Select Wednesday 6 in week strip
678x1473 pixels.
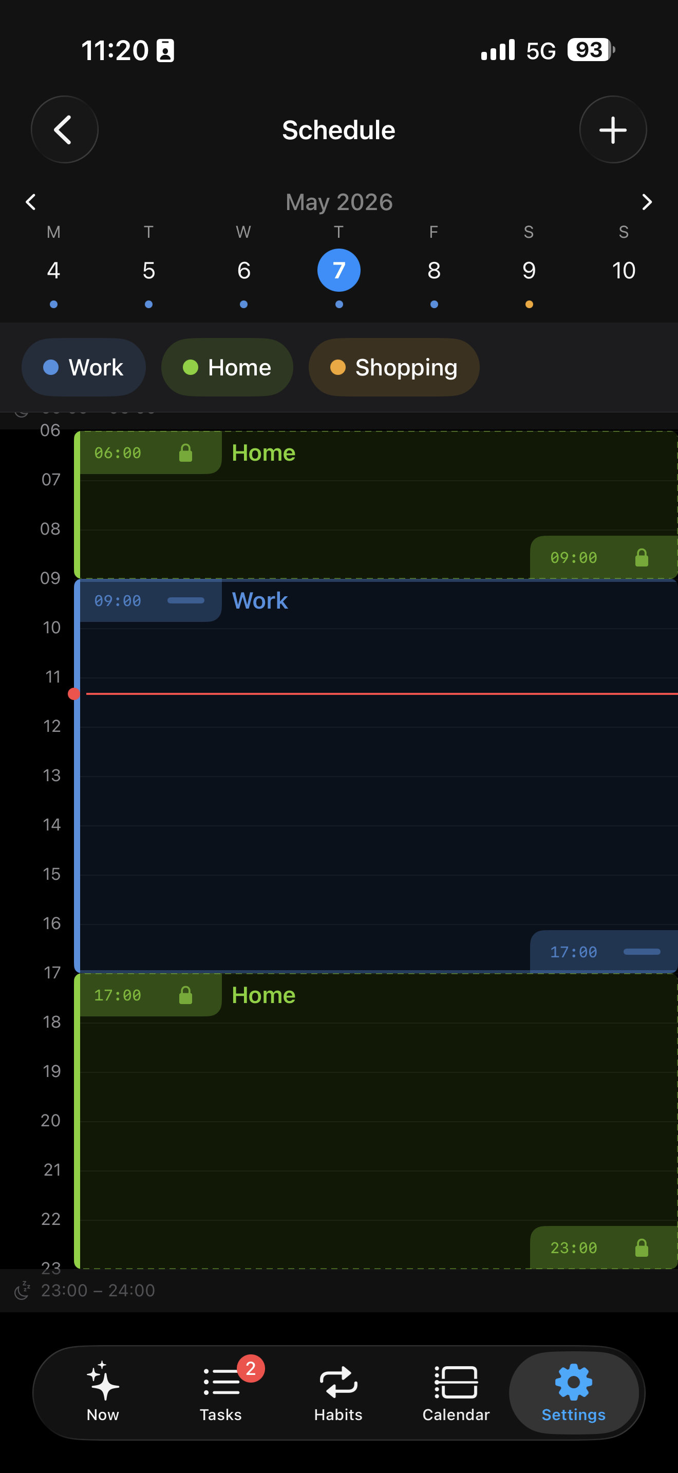(x=243, y=270)
